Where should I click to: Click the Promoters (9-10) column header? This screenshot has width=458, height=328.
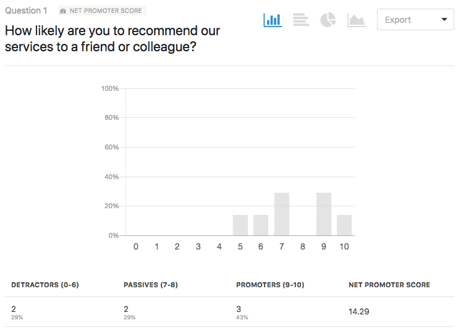pos(270,285)
